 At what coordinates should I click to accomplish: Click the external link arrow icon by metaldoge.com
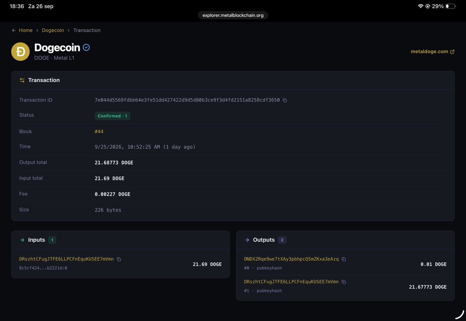point(452,52)
